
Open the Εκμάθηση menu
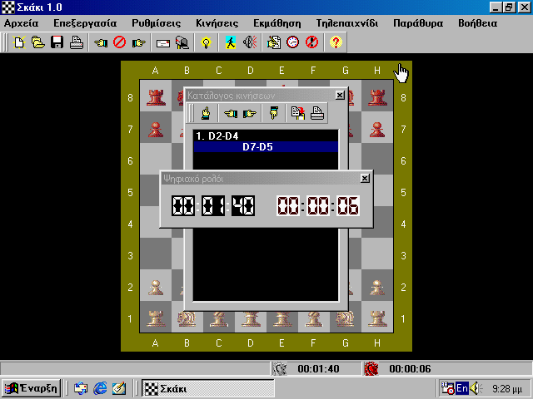point(277,23)
